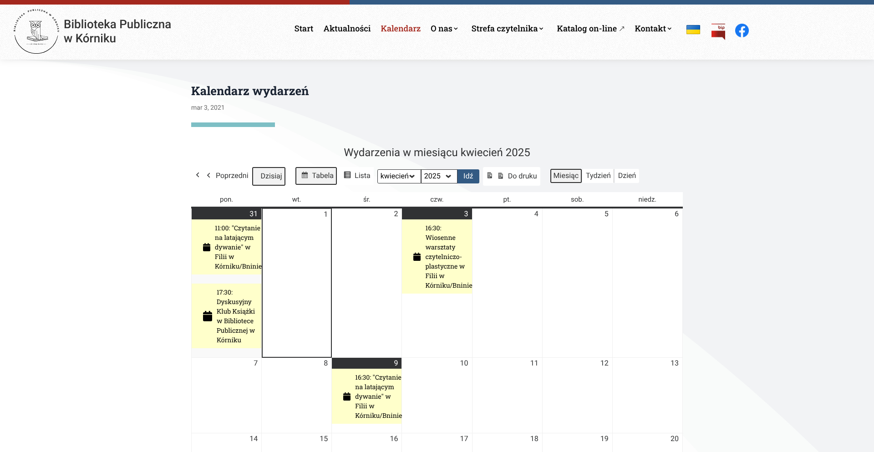Image resolution: width=874 pixels, height=452 pixels.
Task: Go to Poprzedni previous month
Action: (x=227, y=176)
